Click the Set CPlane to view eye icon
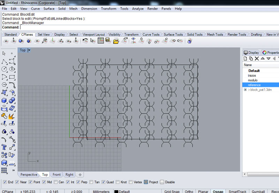This screenshot has width=279, height=193. (x=134, y=41)
